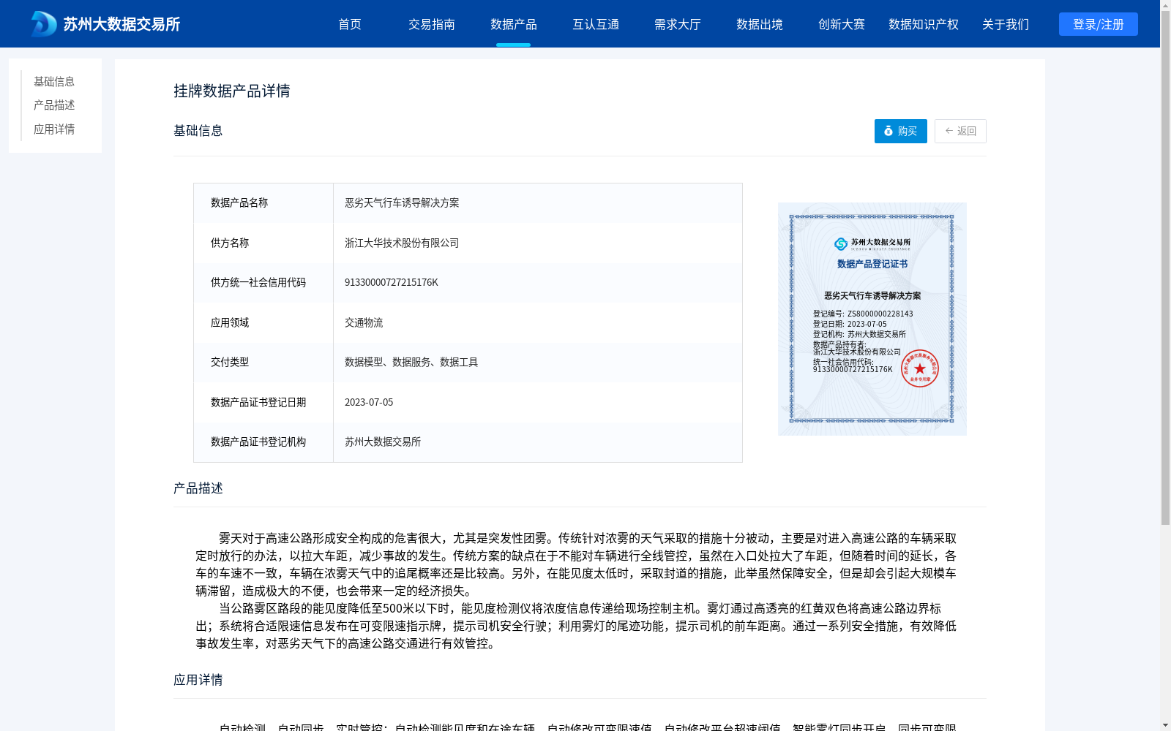This screenshot has width=1171, height=731.
Task: Click the page vertical scrollbar thumb
Action: tap(1165, 268)
